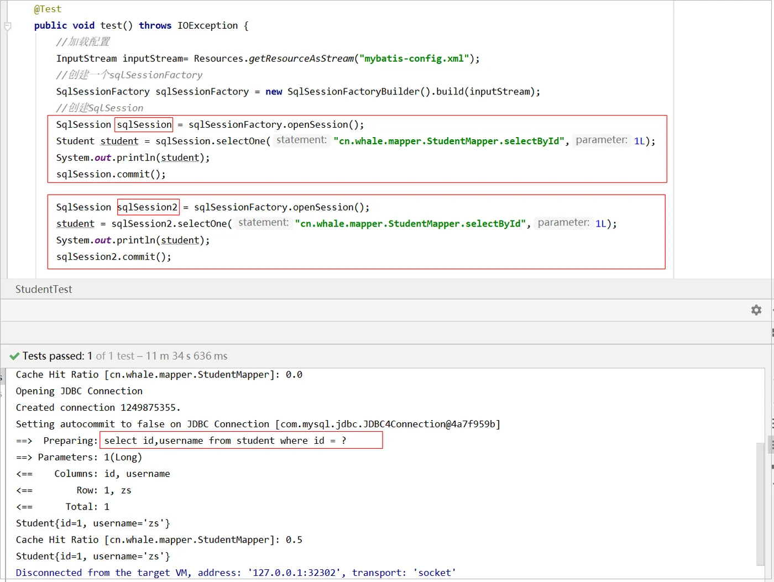Click the 'sqlSession2' variable in its declaration
Image resolution: width=774 pixels, height=582 pixels.
148,207
